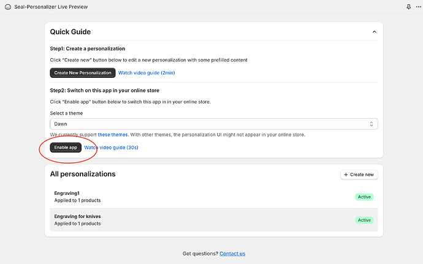This screenshot has height=264, width=423.
Task: Click the Select a theme label
Action: pyautogui.click(x=66, y=113)
